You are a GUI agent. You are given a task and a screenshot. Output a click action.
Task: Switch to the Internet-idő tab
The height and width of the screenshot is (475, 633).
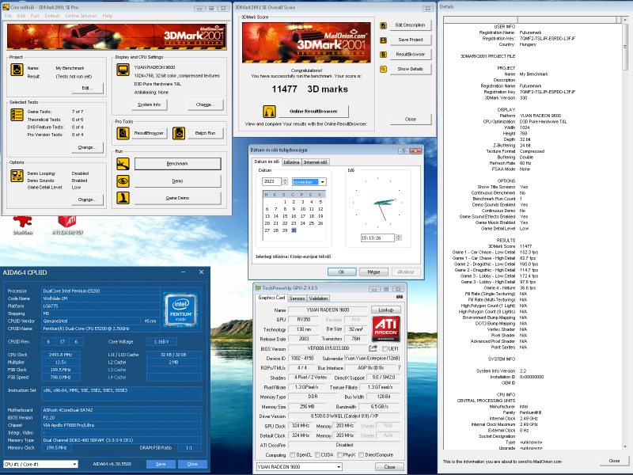click(x=315, y=162)
